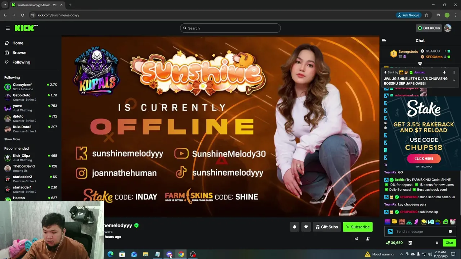Share the channel with the share icon
Screen dimensions: 461x259
(x=356, y=239)
